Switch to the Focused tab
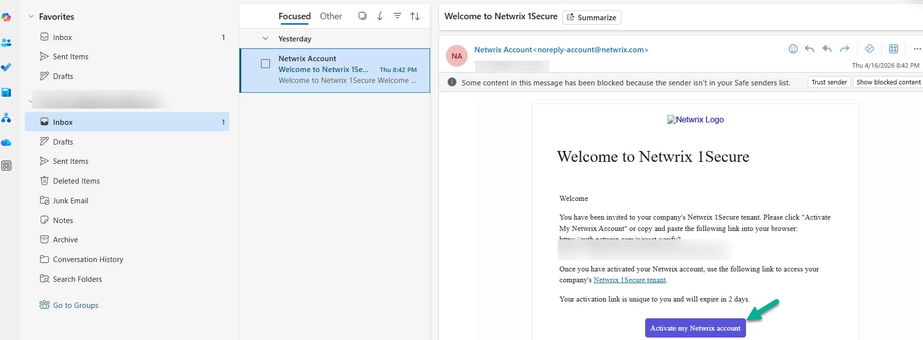 click(295, 16)
